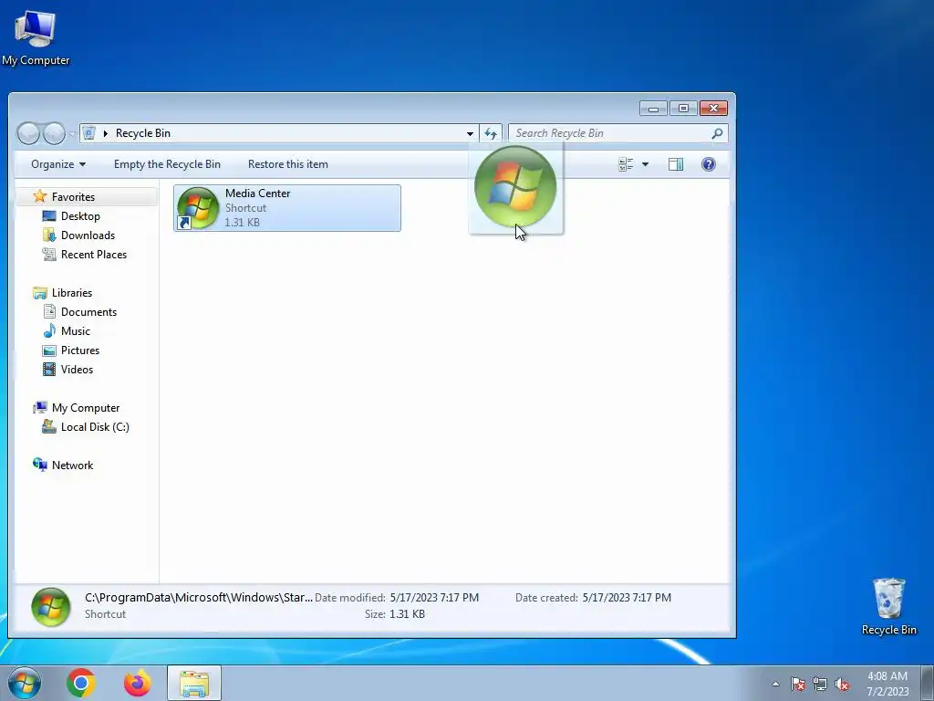Click the Media Center icon in details pane
934x701 pixels.
[51, 607]
